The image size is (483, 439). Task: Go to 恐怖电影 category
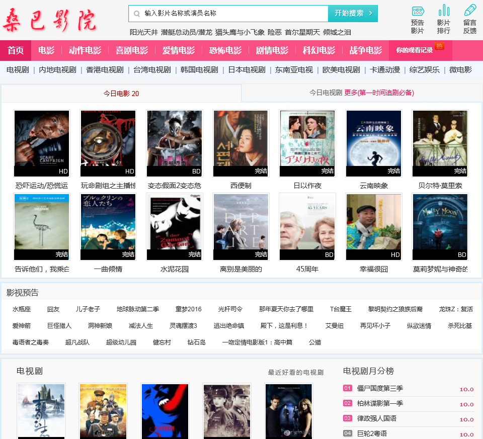(225, 50)
